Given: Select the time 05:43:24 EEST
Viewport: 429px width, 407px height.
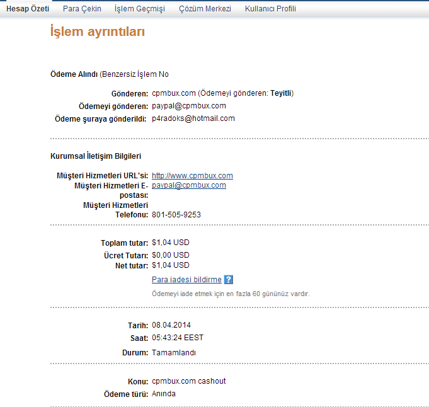Looking at the screenshot, I should (x=178, y=338).
